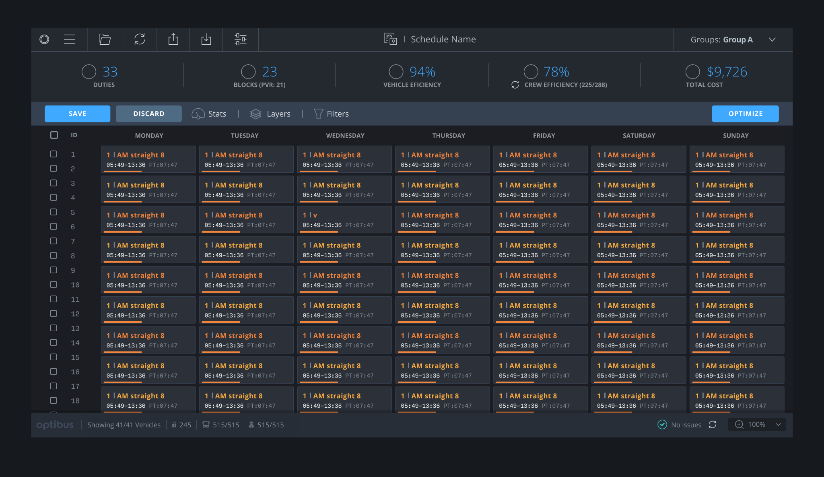824x477 pixels.
Task: Open the Layers menu
Action: pyautogui.click(x=270, y=114)
